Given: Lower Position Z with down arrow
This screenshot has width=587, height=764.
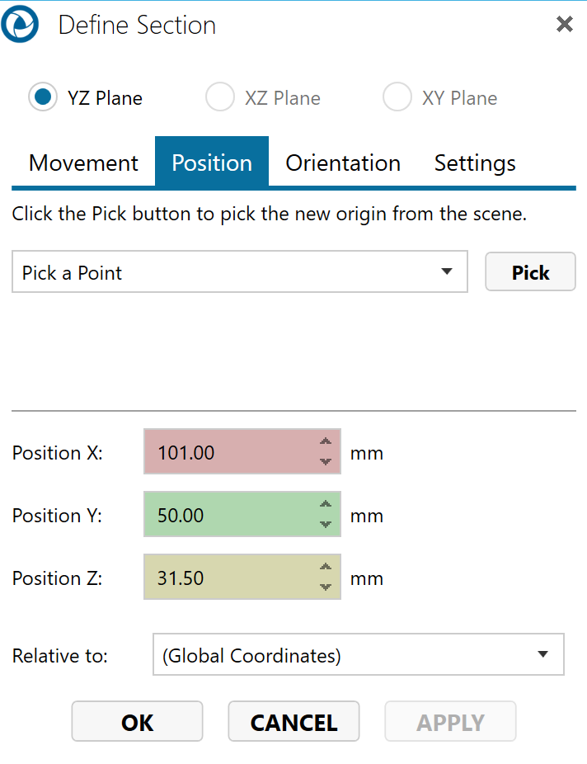Looking at the screenshot, I should [x=326, y=587].
